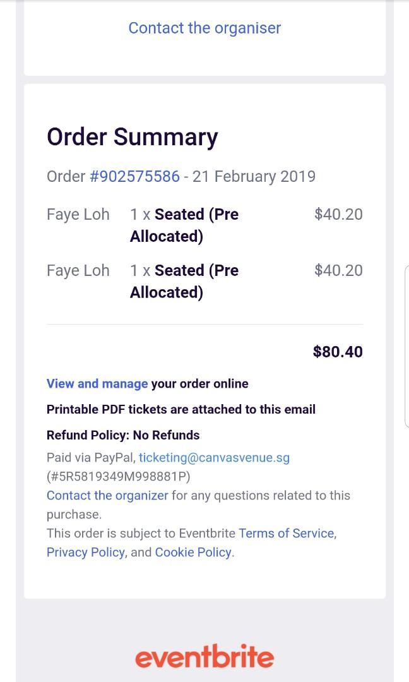Click the second ticket's $40.20 price

[338, 270]
